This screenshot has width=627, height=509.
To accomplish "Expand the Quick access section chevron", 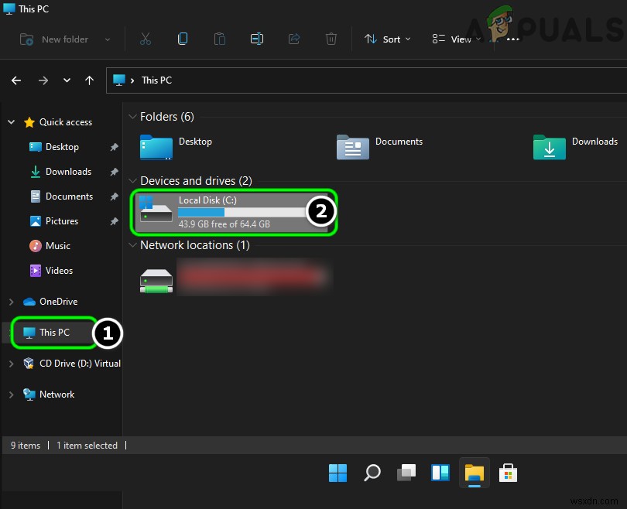I will [x=11, y=121].
